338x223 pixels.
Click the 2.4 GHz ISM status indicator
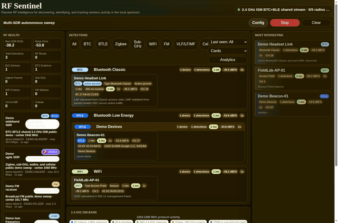click(x=284, y=10)
